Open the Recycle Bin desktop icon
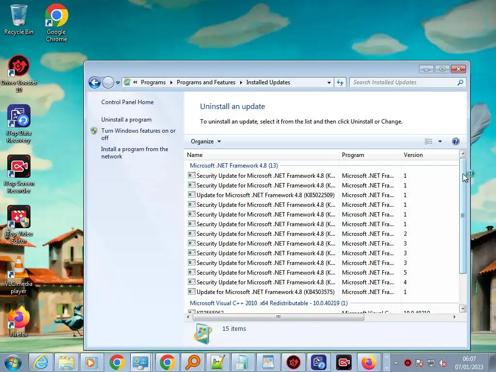Screen dimensions: 496x372 pos(18,20)
